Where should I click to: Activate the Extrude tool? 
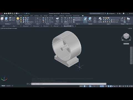6,19
